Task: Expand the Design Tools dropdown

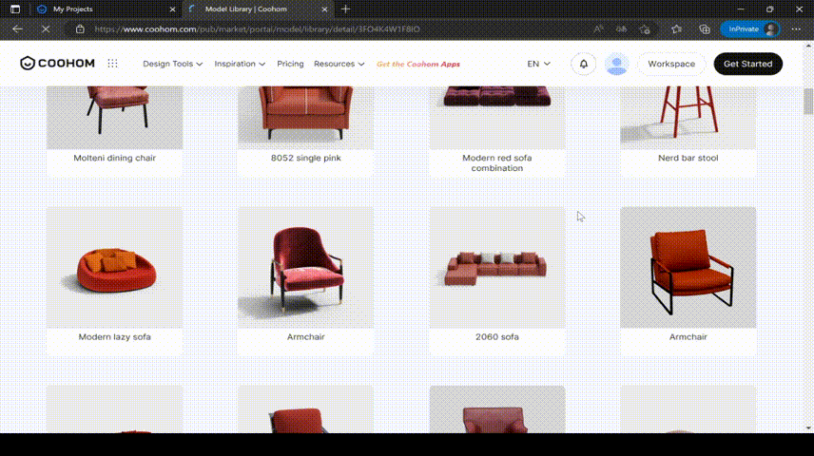Action: pyautogui.click(x=172, y=64)
